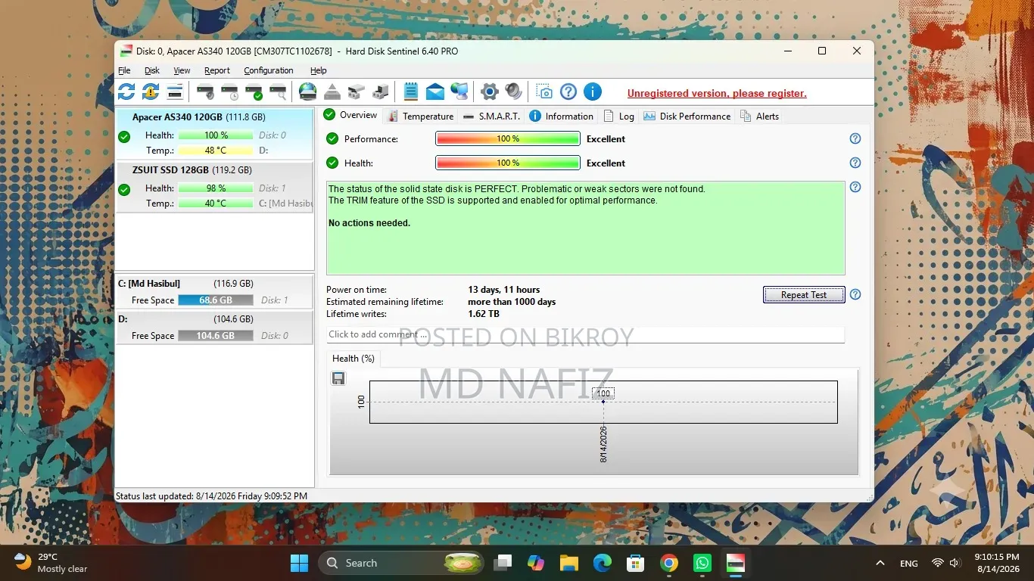Viewport: 1034px width, 581px height.
Task: Click the floppy save icon in Health graph
Action: pos(338,378)
